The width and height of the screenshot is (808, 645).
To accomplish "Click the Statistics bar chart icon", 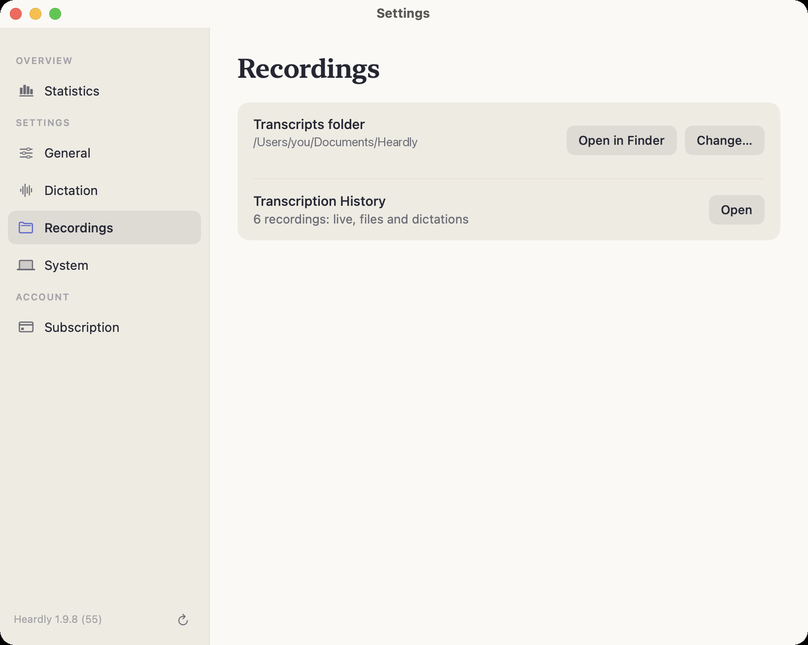I will tap(26, 91).
